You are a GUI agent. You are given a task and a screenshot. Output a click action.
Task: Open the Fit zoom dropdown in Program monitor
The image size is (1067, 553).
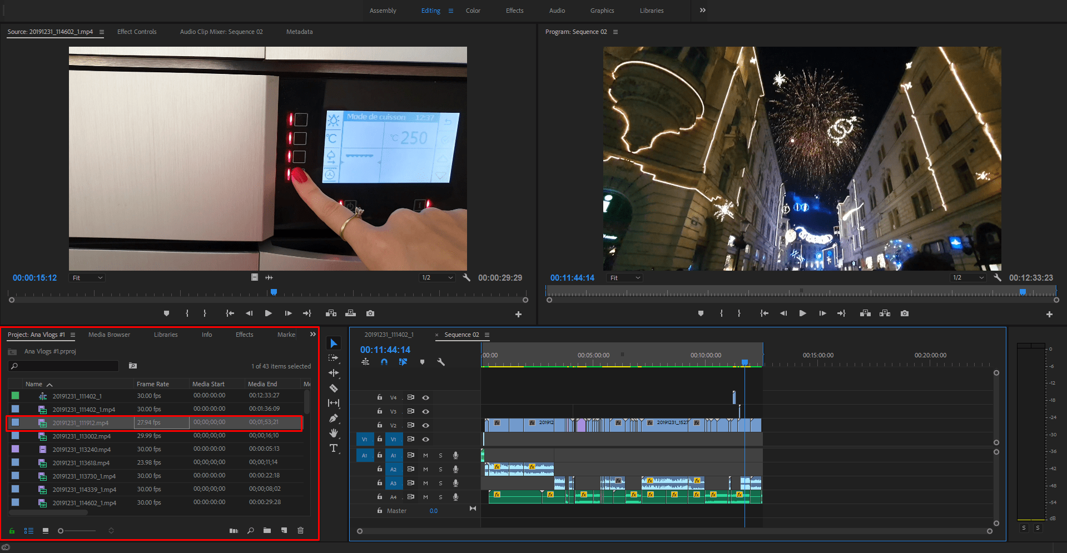[x=624, y=277]
